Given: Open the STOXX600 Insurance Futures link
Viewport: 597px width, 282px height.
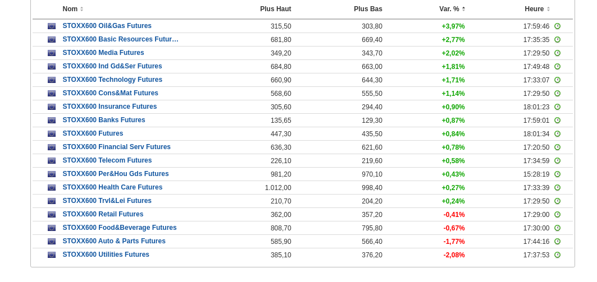Looking at the screenshot, I should click(x=110, y=107).
